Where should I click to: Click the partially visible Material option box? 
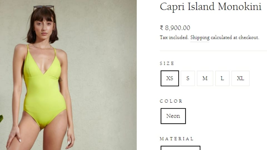pyautogui.click(x=181, y=148)
